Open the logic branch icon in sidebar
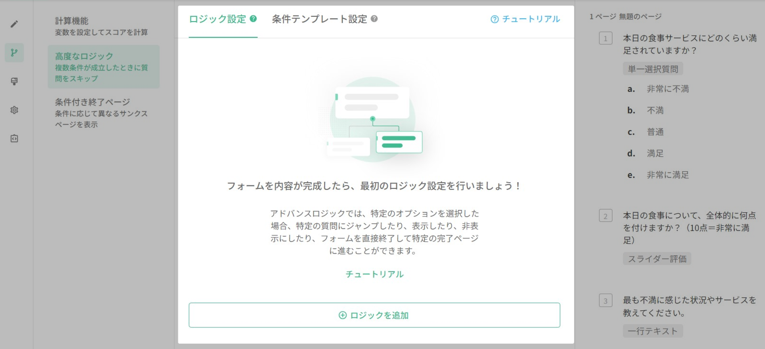This screenshot has height=349, width=765. point(14,53)
